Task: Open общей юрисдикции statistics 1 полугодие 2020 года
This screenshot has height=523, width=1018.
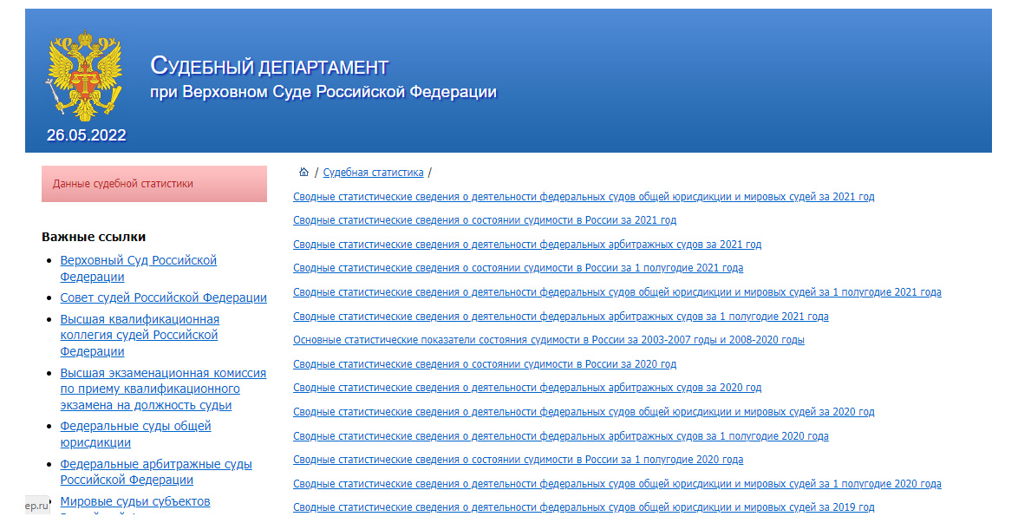Action: 617,484
